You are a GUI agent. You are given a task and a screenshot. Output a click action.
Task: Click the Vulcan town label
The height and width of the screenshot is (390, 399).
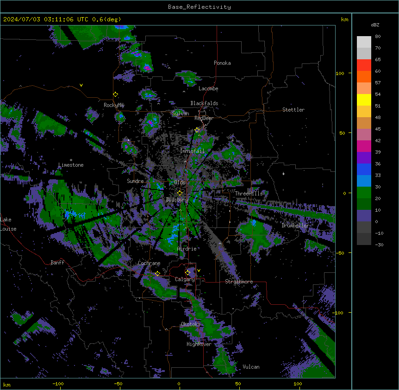251,367
